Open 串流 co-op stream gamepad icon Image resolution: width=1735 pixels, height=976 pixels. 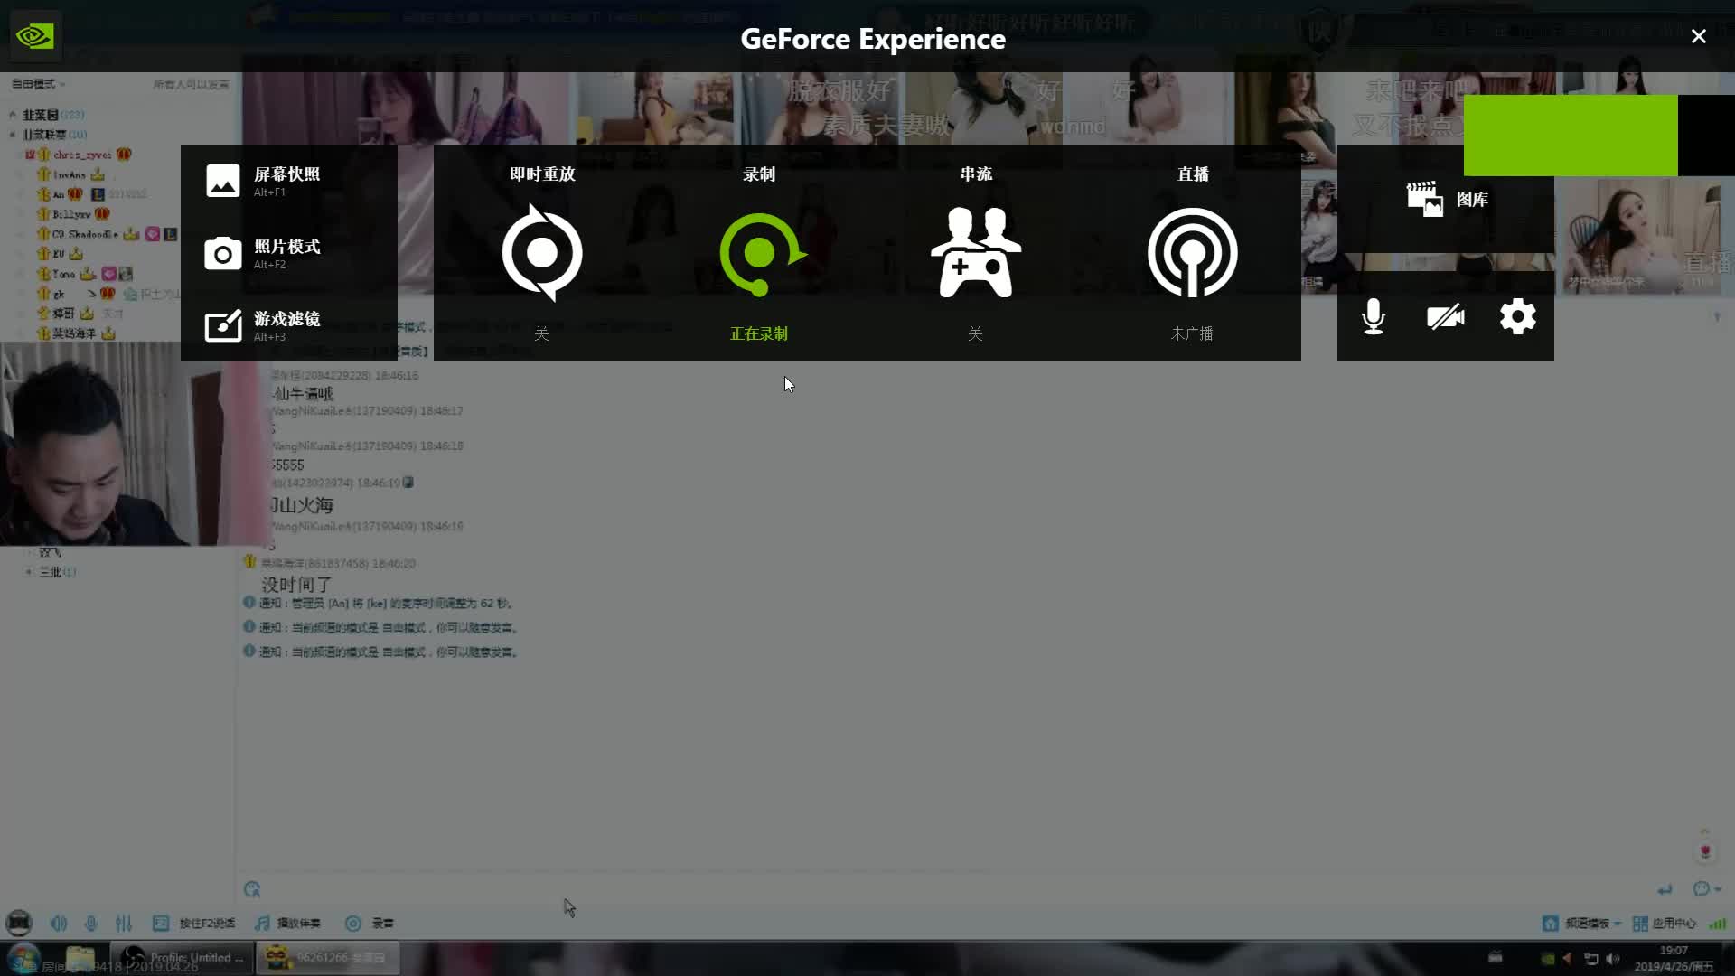pos(976,252)
